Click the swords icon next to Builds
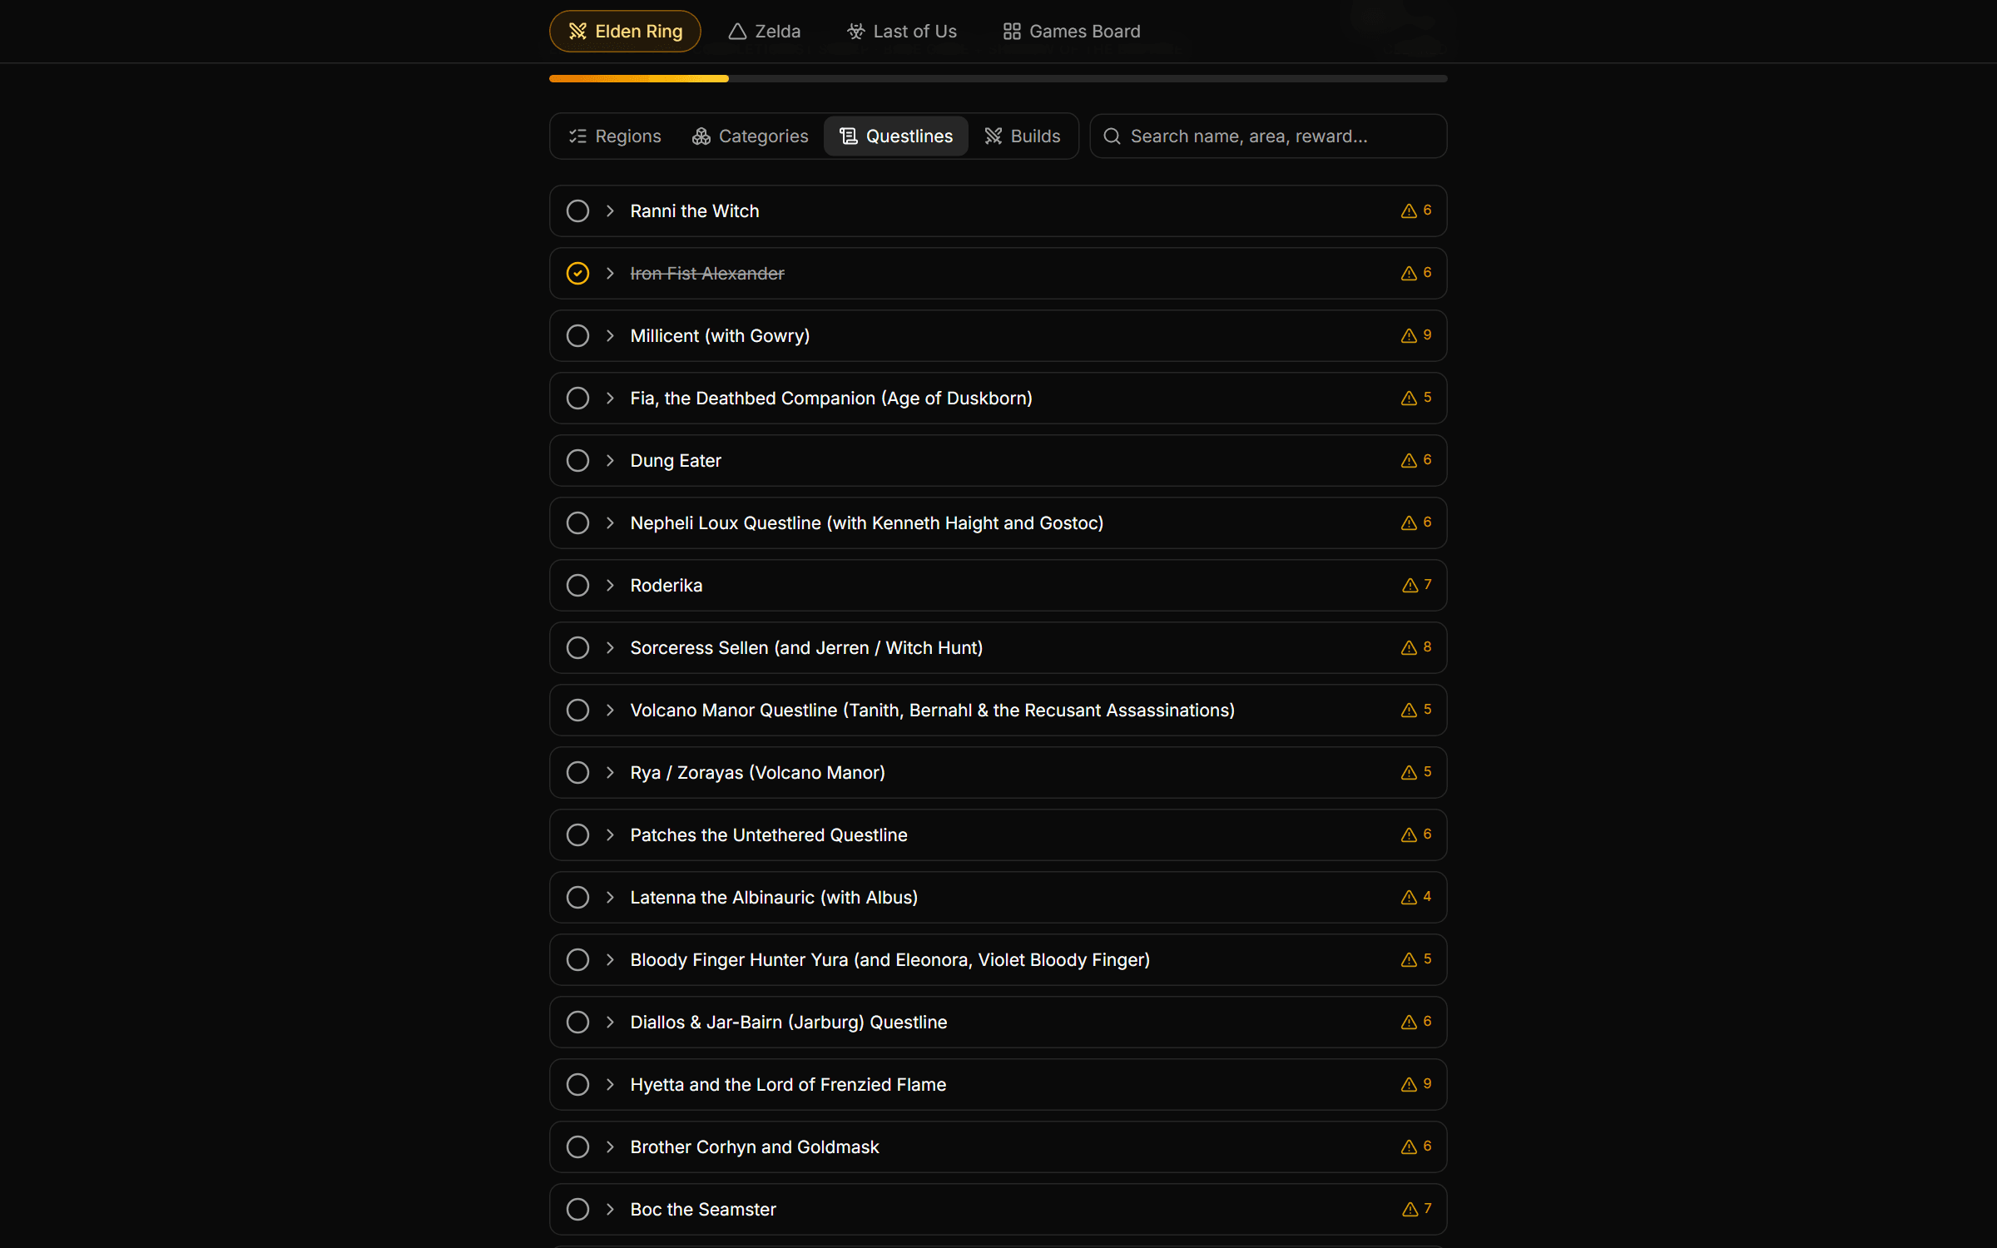 (994, 136)
